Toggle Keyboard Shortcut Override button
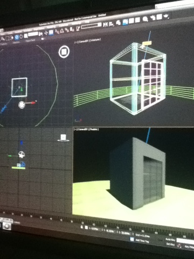This screenshot has height=259, width=194. 51,32
